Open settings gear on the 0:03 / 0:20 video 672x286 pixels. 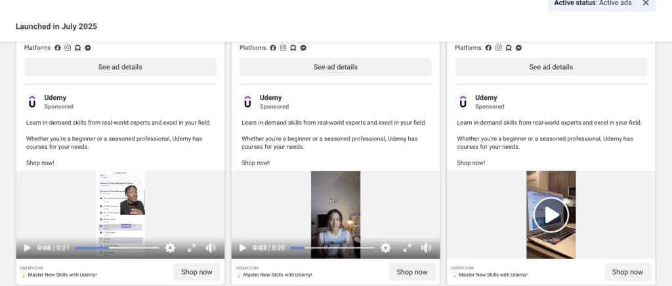pyautogui.click(x=386, y=248)
